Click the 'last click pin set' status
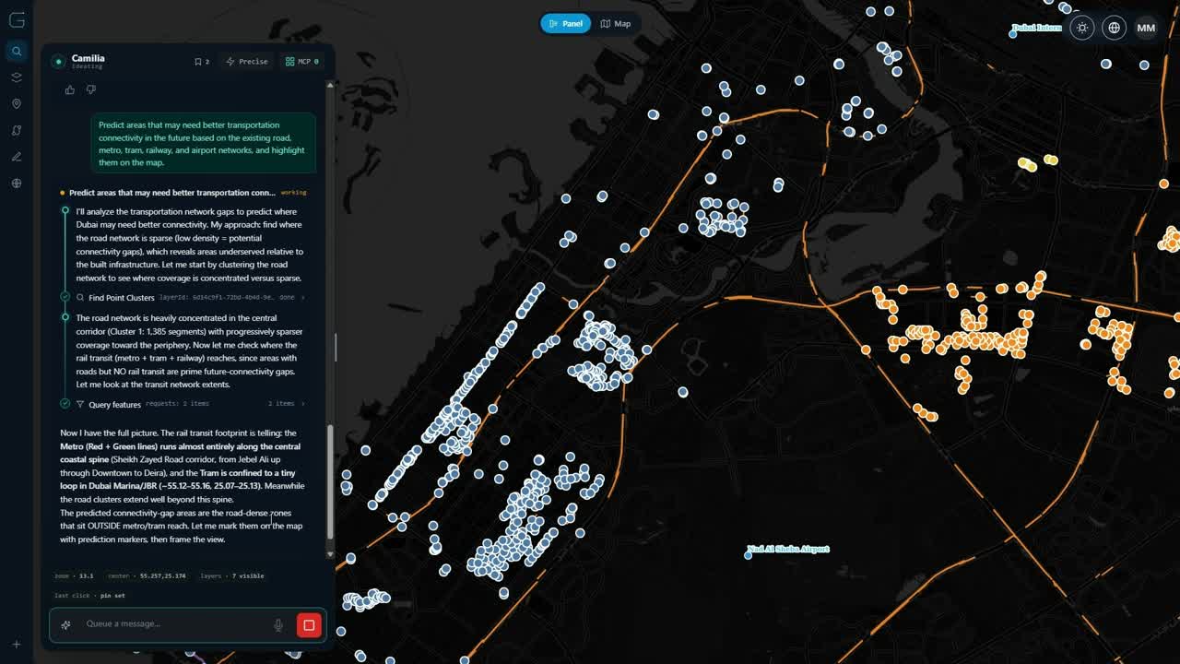Viewport: 1180px width, 664px height. click(89, 596)
